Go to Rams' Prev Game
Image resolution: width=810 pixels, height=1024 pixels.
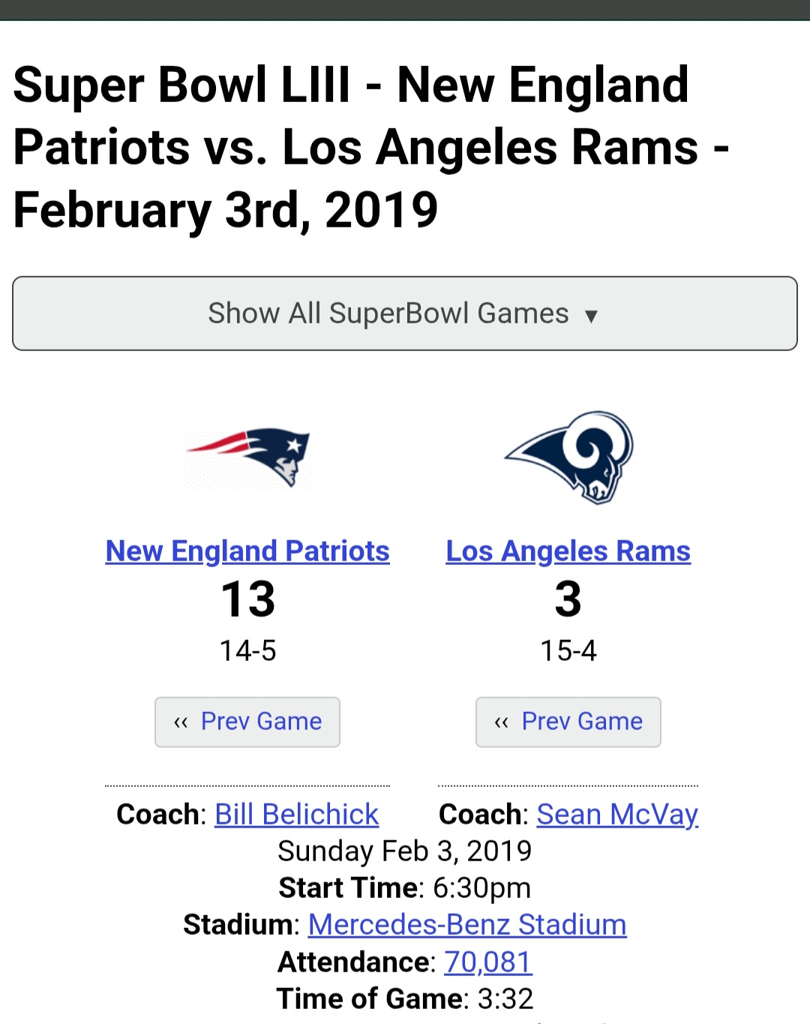(568, 722)
